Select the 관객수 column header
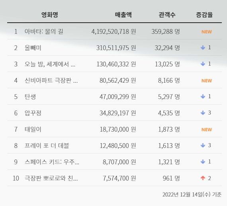227x206 pixels. (x=167, y=15)
